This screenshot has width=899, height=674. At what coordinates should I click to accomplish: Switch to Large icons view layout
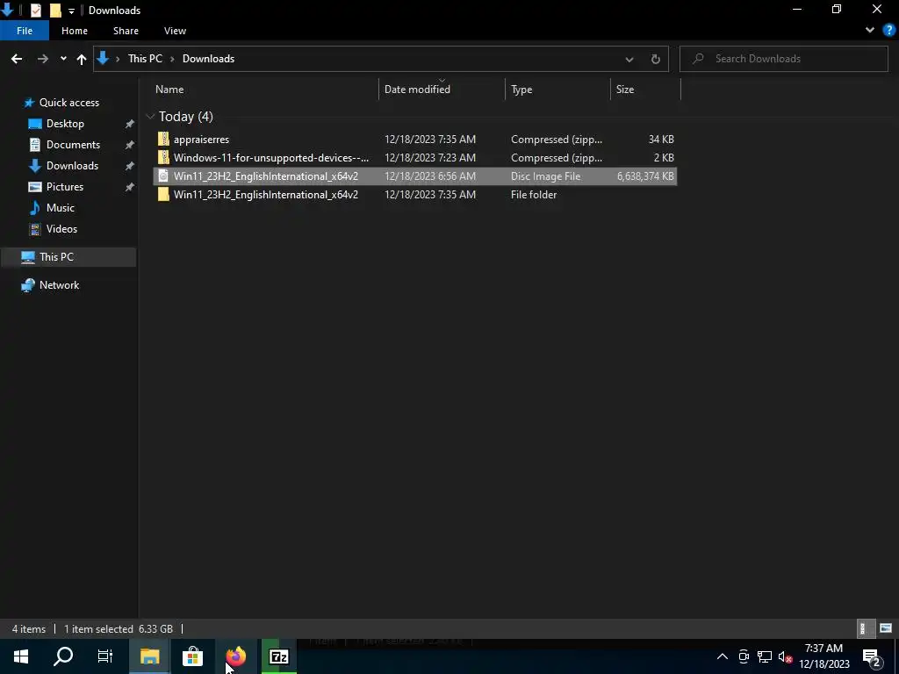(x=885, y=628)
